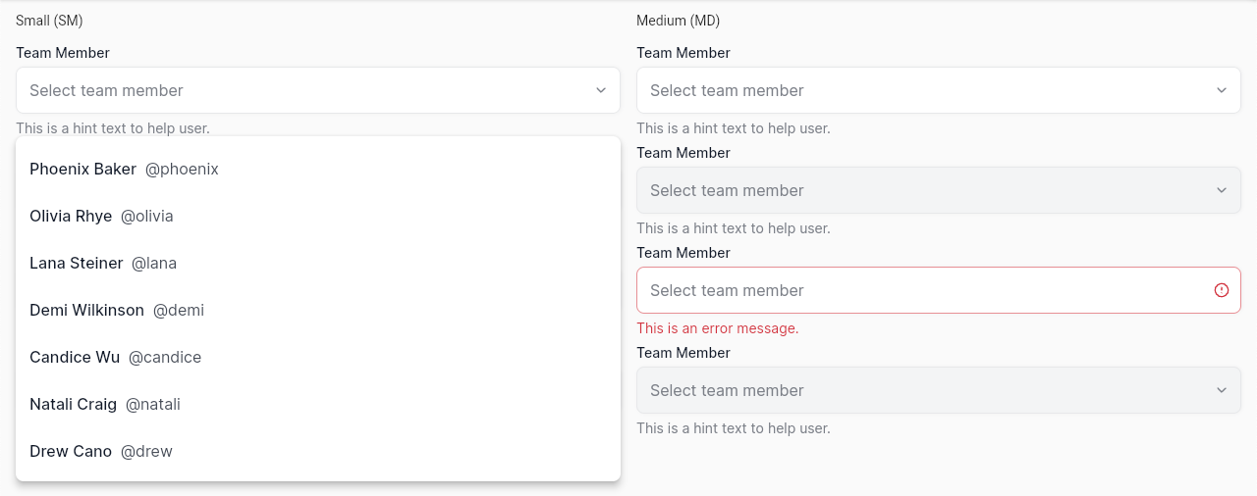Click the red error message text

coord(718,328)
